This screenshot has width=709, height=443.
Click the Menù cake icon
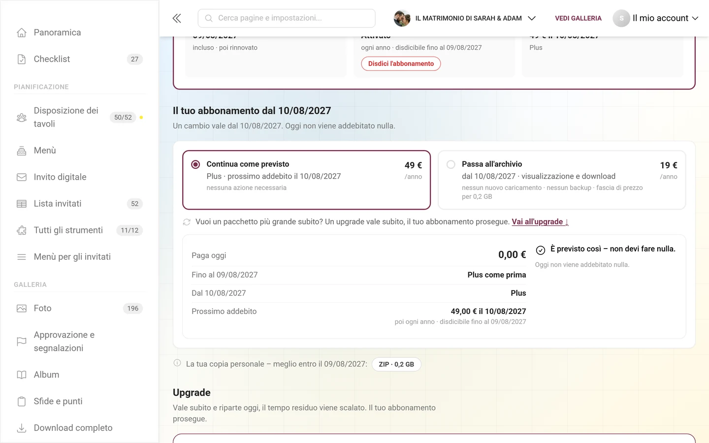[22, 151]
